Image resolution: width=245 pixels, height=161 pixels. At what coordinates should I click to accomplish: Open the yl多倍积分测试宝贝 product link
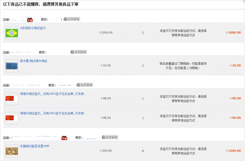pyautogui.click(x=33, y=28)
